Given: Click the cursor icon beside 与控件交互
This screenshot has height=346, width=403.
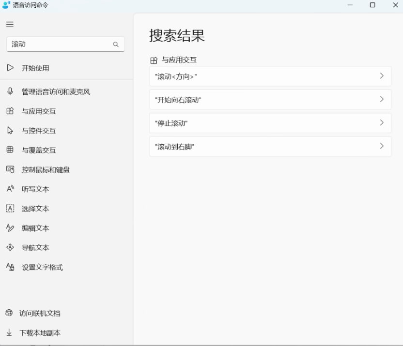Looking at the screenshot, I should tap(10, 130).
